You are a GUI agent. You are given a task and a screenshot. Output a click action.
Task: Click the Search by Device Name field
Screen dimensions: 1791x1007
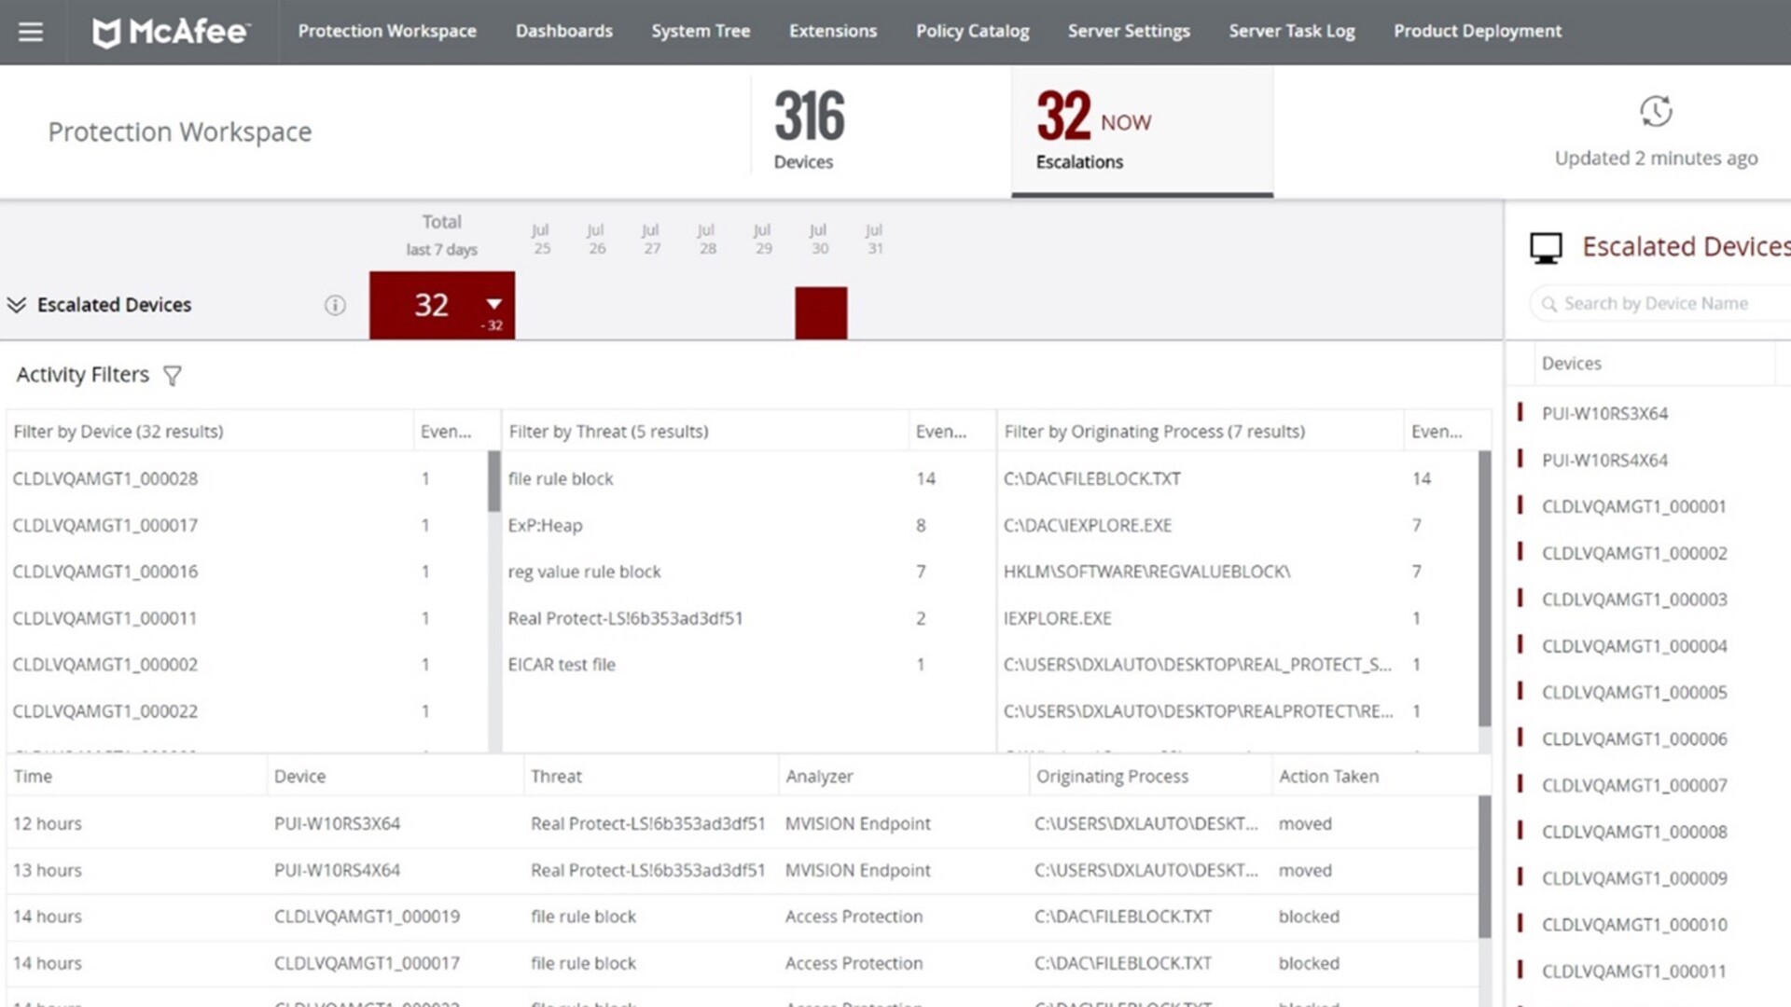click(x=1670, y=303)
